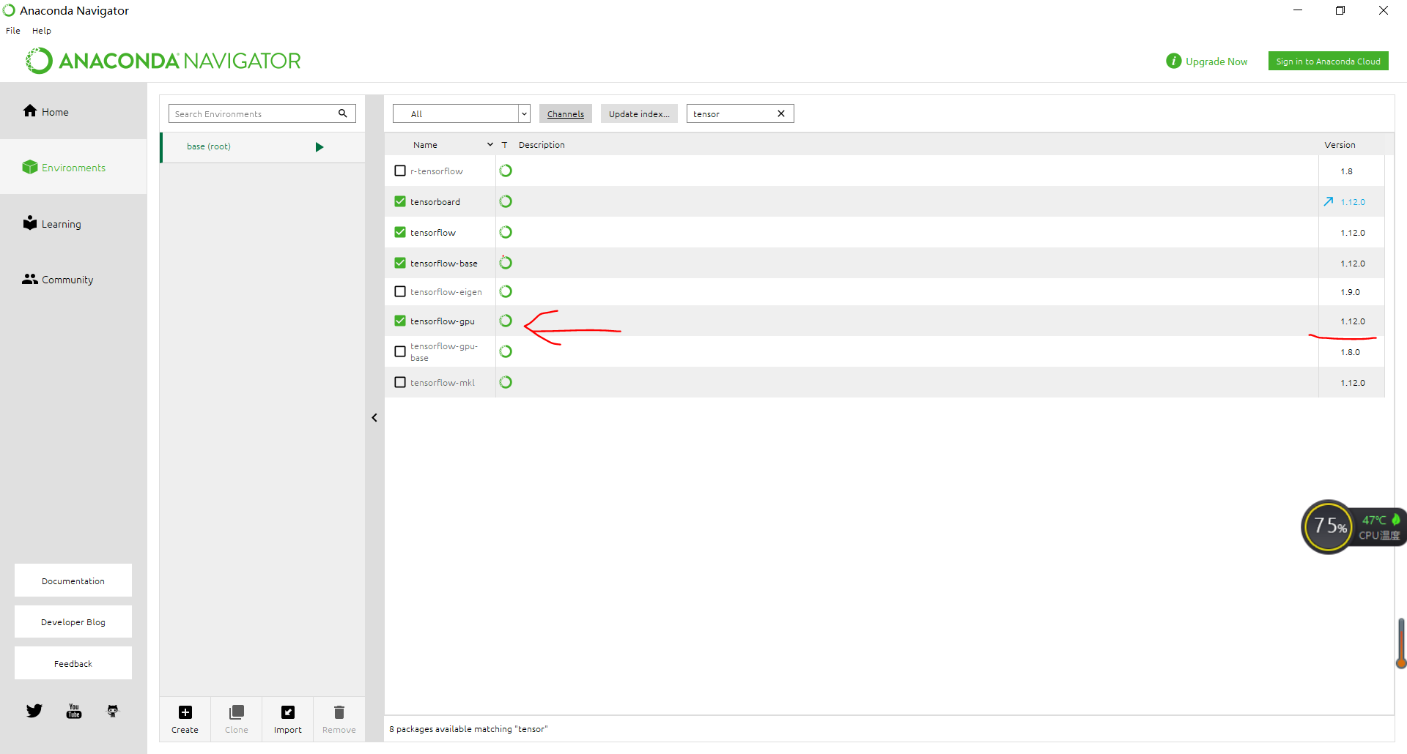Open Documentation link
This screenshot has width=1407, height=754.
tap(73, 581)
